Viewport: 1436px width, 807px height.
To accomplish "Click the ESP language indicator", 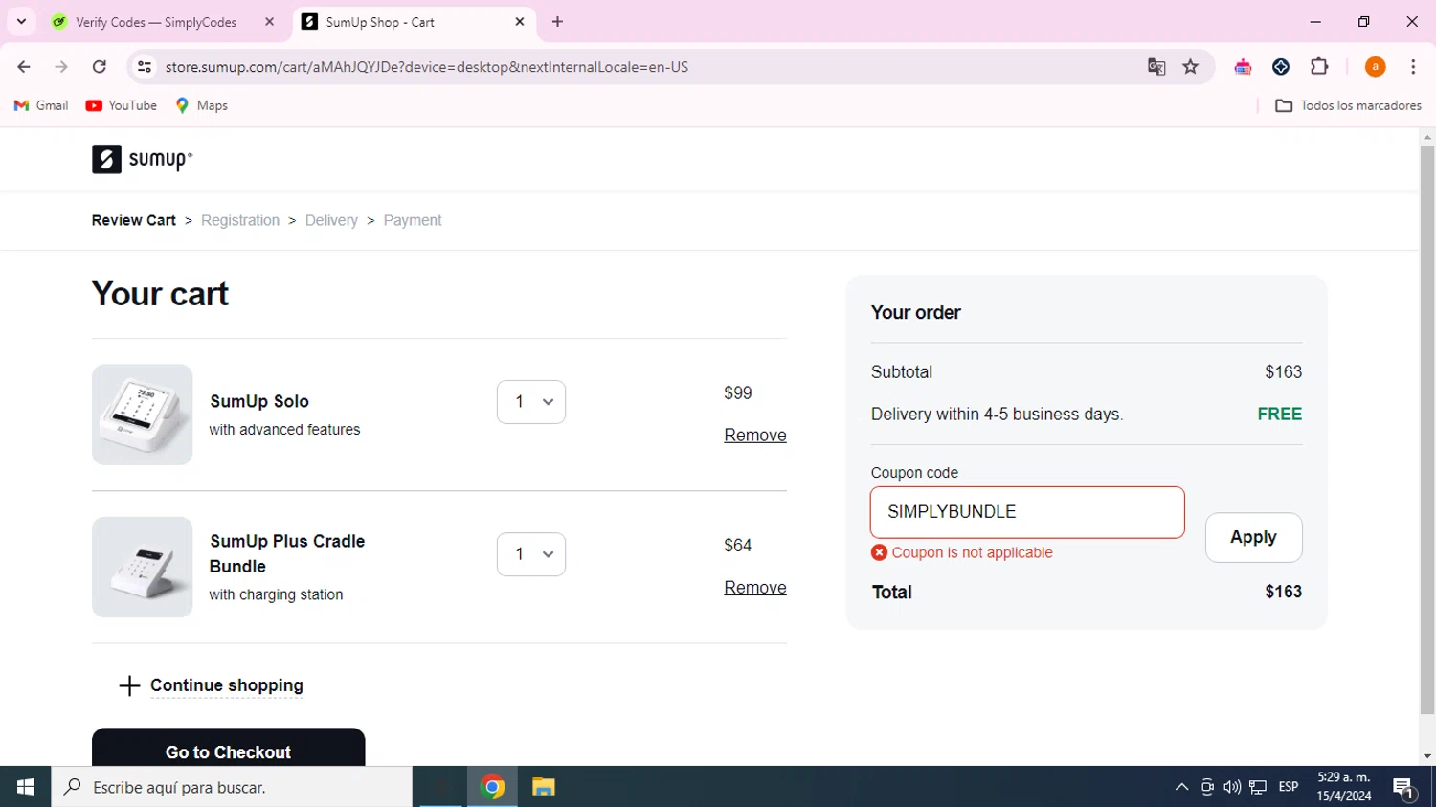I will (x=1289, y=787).
